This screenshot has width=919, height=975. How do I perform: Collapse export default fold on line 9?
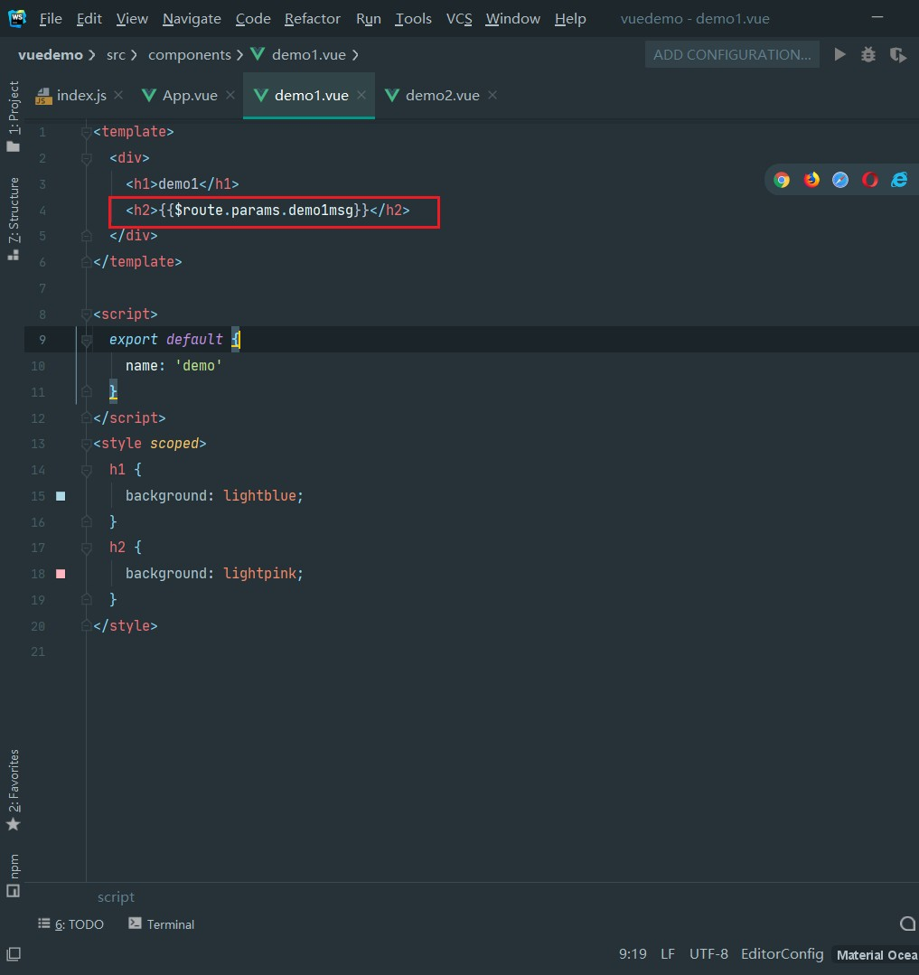pyautogui.click(x=87, y=340)
